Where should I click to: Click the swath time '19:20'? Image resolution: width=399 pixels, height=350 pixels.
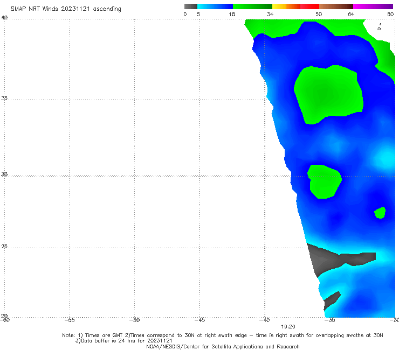pyautogui.click(x=288, y=327)
